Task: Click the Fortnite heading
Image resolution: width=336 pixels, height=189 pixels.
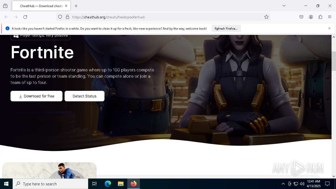Action: (x=42, y=52)
